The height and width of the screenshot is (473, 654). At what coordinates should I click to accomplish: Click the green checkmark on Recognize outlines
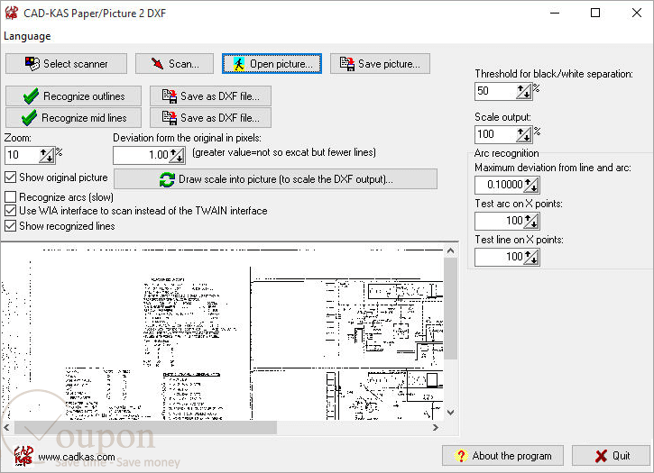coord(31,96)
